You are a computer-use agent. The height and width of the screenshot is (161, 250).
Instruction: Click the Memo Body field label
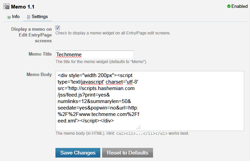[x=39, y=75]
